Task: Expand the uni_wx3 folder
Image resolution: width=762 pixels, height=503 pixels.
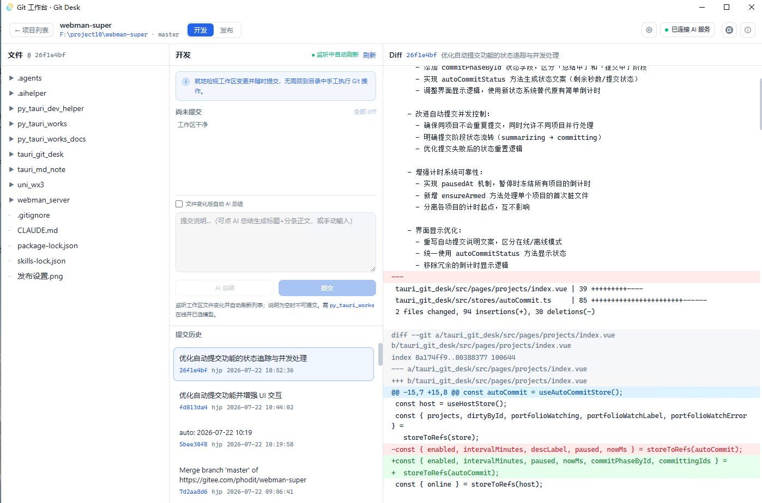Action: [11, 185]
